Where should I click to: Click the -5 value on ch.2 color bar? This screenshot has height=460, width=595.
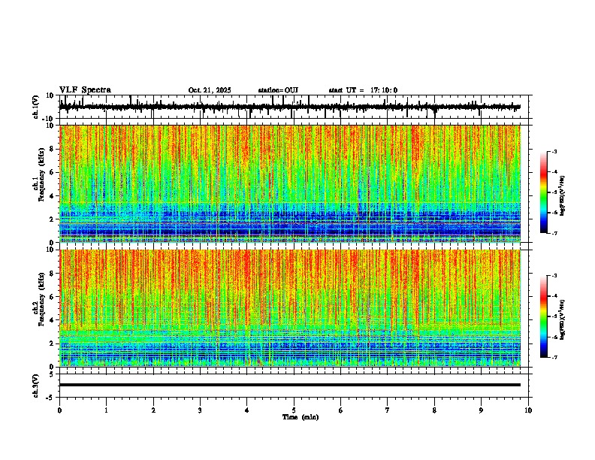pyautogui.click(x=554, y=316)
